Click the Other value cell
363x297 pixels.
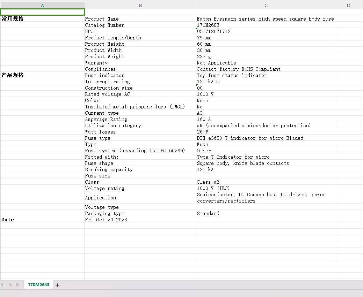[x=266, y=150]
